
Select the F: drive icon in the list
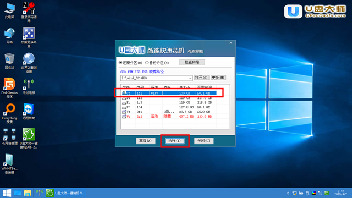tap(124, 107)
